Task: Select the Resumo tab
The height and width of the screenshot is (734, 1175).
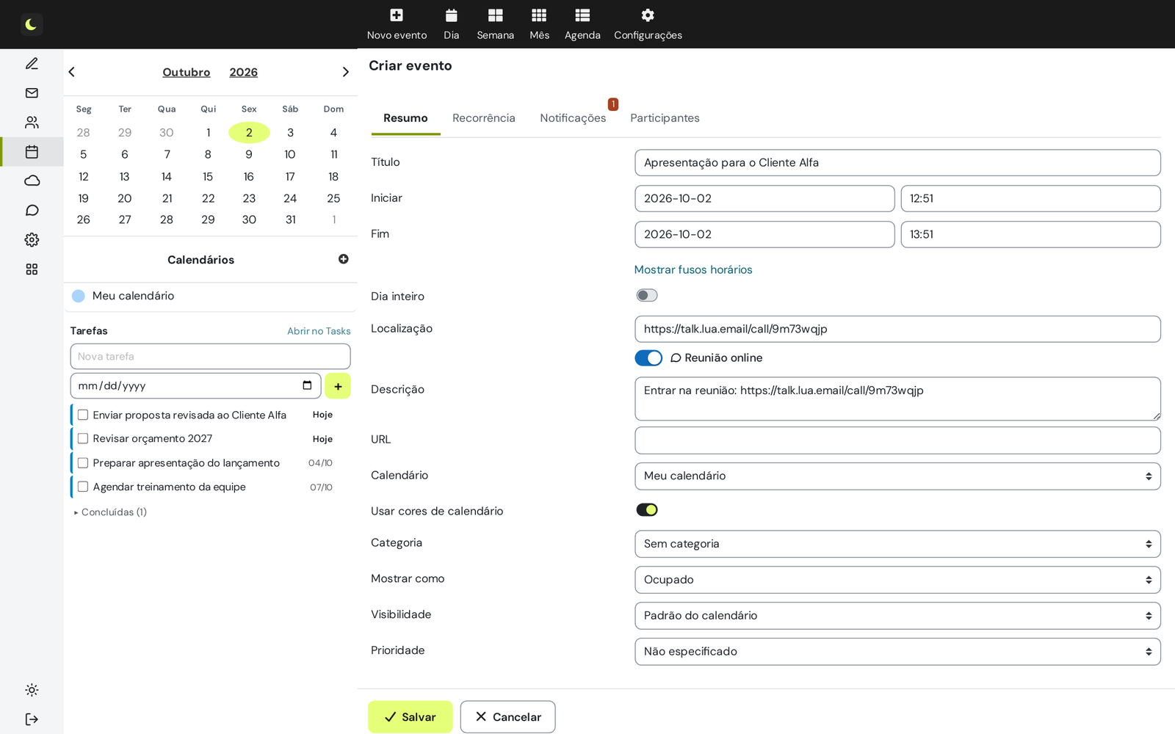Action: coord(405,118)
